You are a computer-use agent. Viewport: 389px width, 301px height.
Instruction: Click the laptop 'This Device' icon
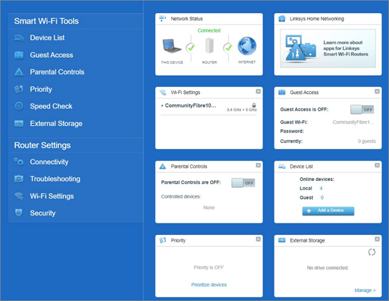[x=171, y=46]
